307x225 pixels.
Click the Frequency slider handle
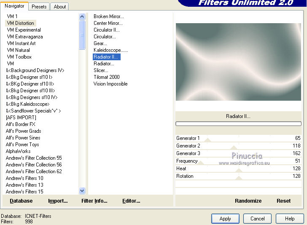tap(201, 163)
